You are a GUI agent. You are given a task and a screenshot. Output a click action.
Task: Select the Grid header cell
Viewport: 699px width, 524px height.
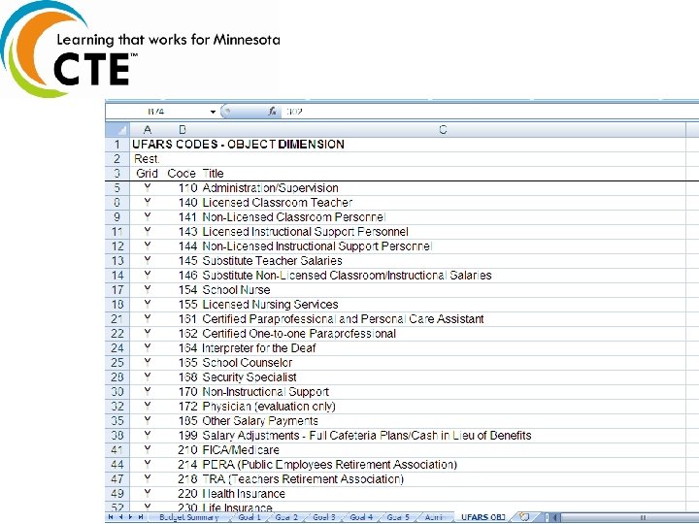pos(148,174)
